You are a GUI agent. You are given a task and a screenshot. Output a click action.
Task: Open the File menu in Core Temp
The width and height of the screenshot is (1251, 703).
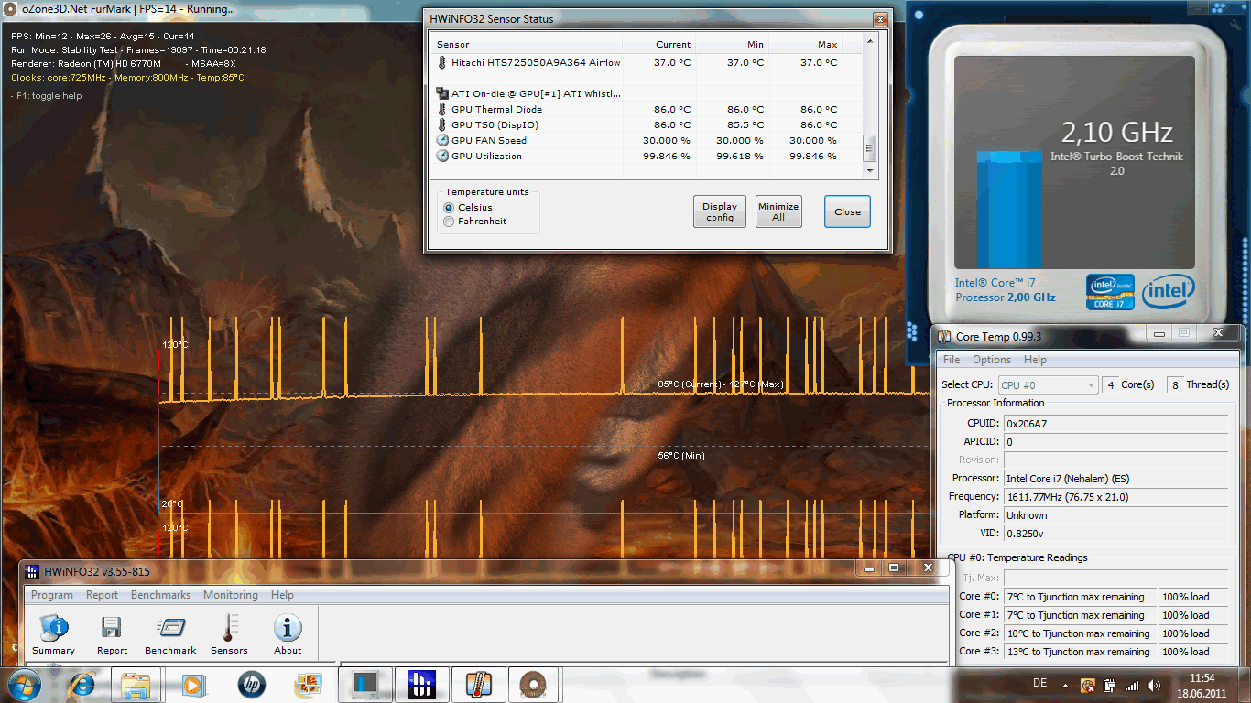[x=952, y=360]
